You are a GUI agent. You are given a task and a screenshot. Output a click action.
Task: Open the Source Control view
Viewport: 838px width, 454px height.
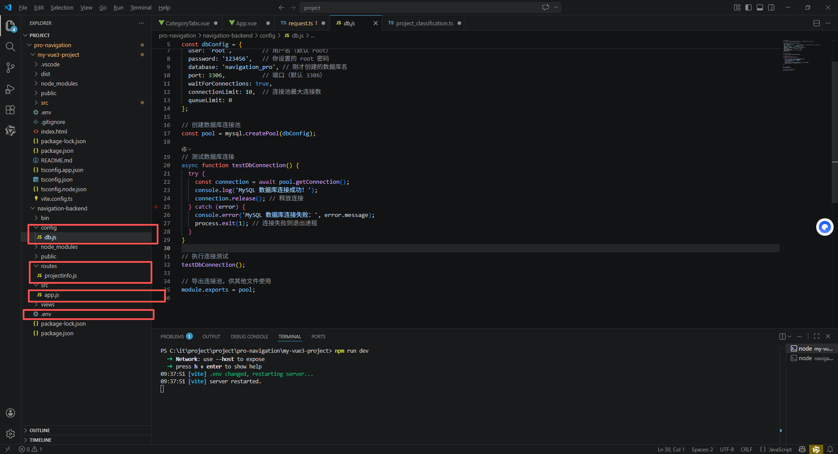(10, 68)
